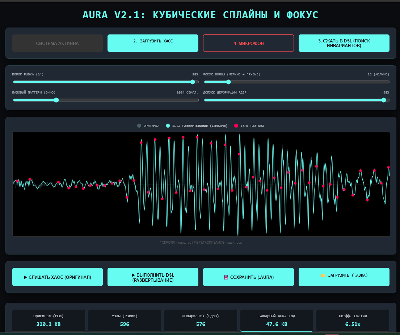Click the СИСТЕМА АКТИВНА button

click(x=58, y=43)
